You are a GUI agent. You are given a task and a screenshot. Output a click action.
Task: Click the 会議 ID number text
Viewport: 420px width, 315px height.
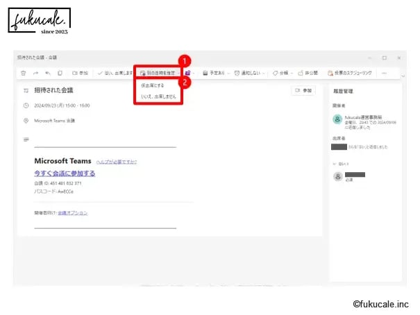[58, 183]
